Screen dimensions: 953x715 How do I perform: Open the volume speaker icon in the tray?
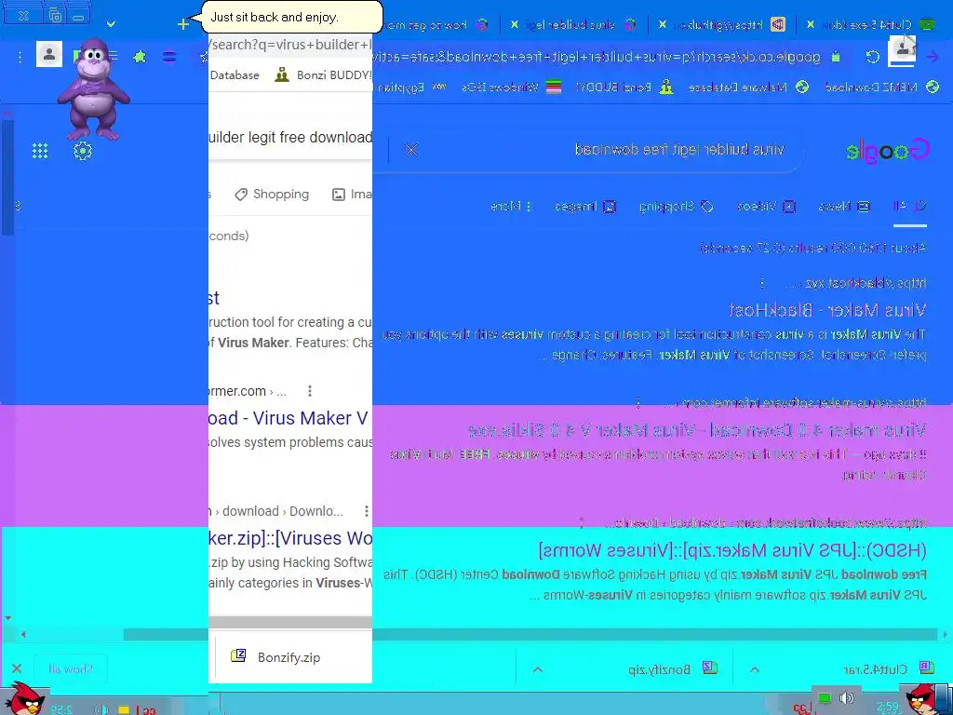tap(847, 698)
